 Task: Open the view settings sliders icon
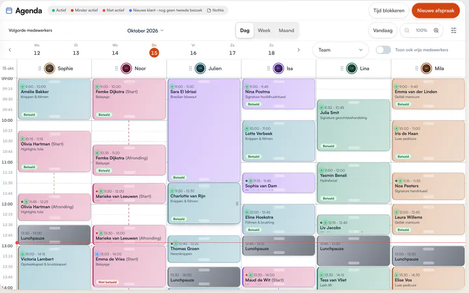[454, 30]
